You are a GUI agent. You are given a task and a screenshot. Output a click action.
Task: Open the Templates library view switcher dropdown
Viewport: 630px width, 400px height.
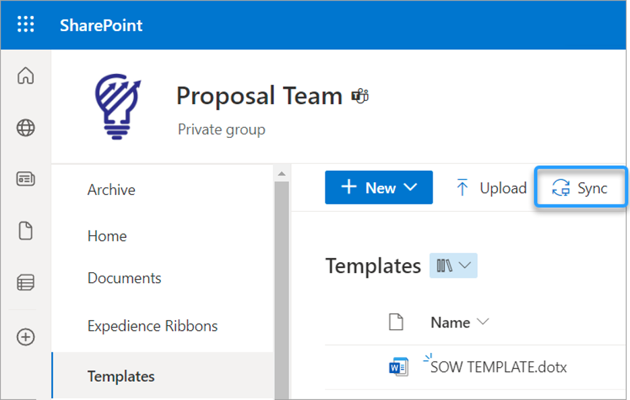(x=453, y=266)
